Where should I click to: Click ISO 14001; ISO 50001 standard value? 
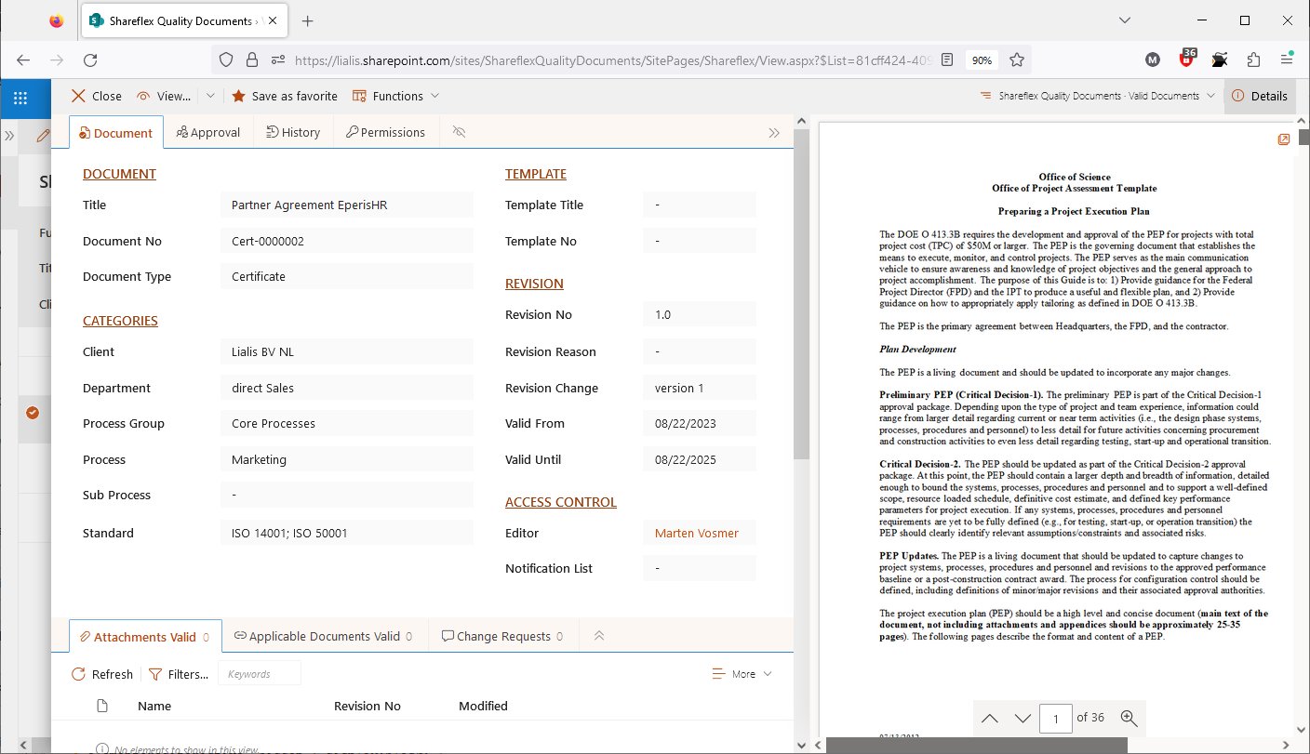346,533
